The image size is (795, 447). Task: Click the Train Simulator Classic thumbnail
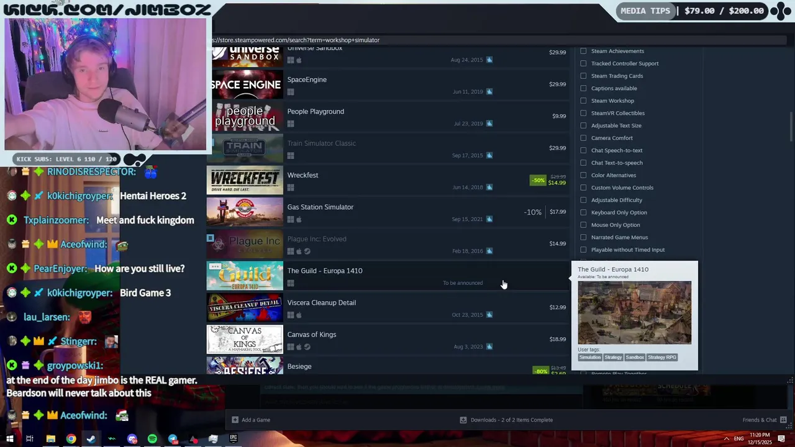point(245,148)
